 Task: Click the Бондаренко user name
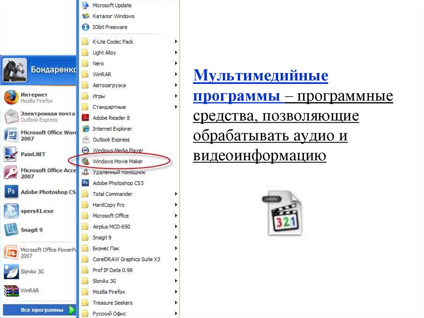pyautogui.click(x=53, y=70)
